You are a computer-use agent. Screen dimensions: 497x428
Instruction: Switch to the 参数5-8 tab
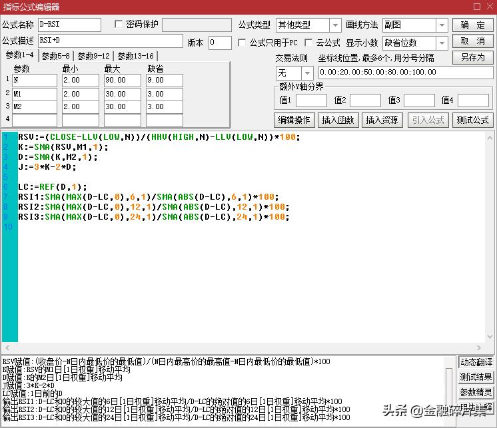point(55,56)
